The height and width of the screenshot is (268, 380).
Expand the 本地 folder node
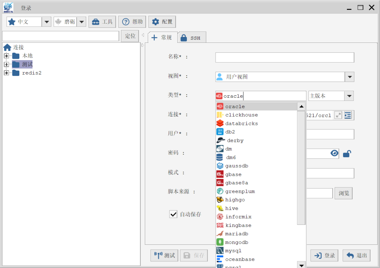pos(7,56)
